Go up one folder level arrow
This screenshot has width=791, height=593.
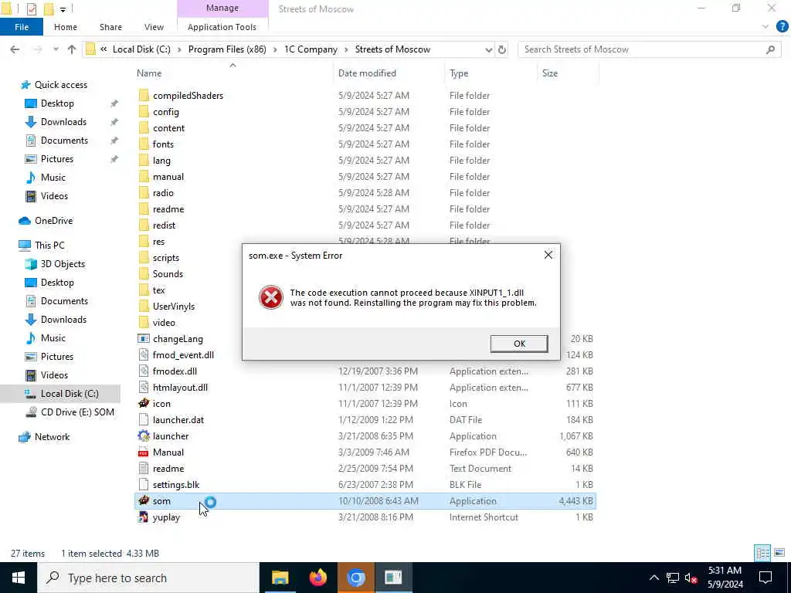72,49
